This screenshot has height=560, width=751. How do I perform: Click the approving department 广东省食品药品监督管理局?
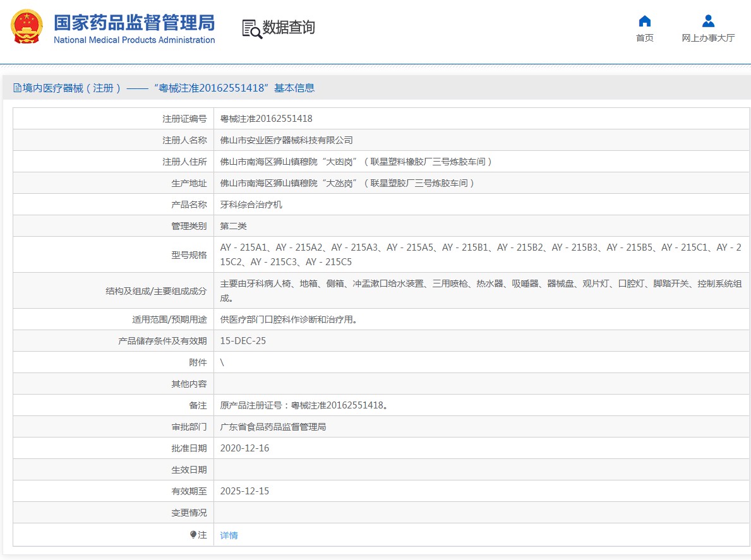pyautogui.click(x=273, y=427)
